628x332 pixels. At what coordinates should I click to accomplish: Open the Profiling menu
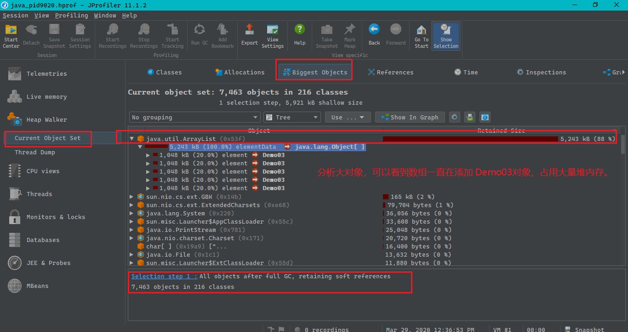point(71,15)
